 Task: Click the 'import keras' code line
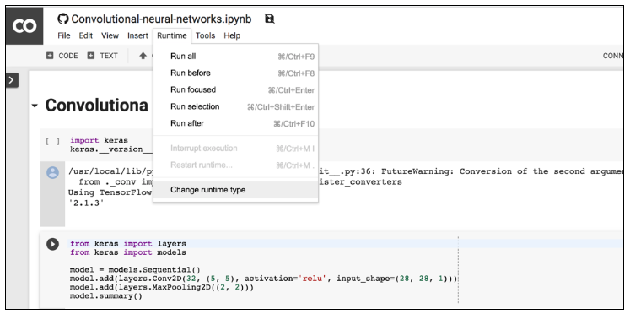coord(99,140)
